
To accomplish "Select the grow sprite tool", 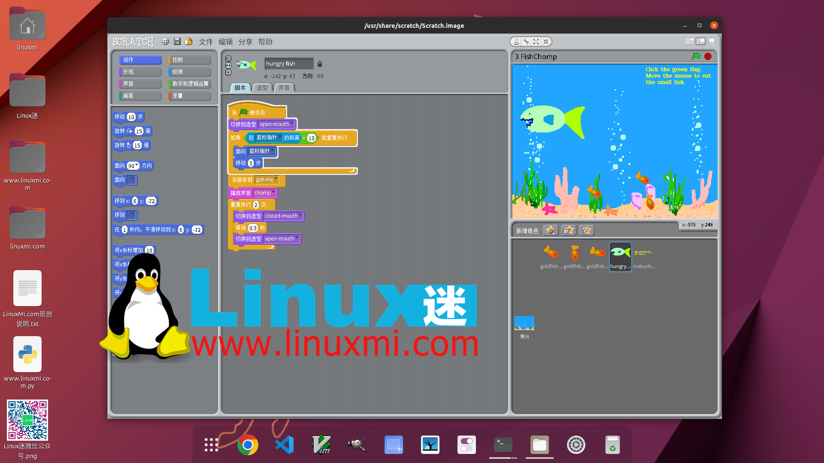I will (536, 42).
